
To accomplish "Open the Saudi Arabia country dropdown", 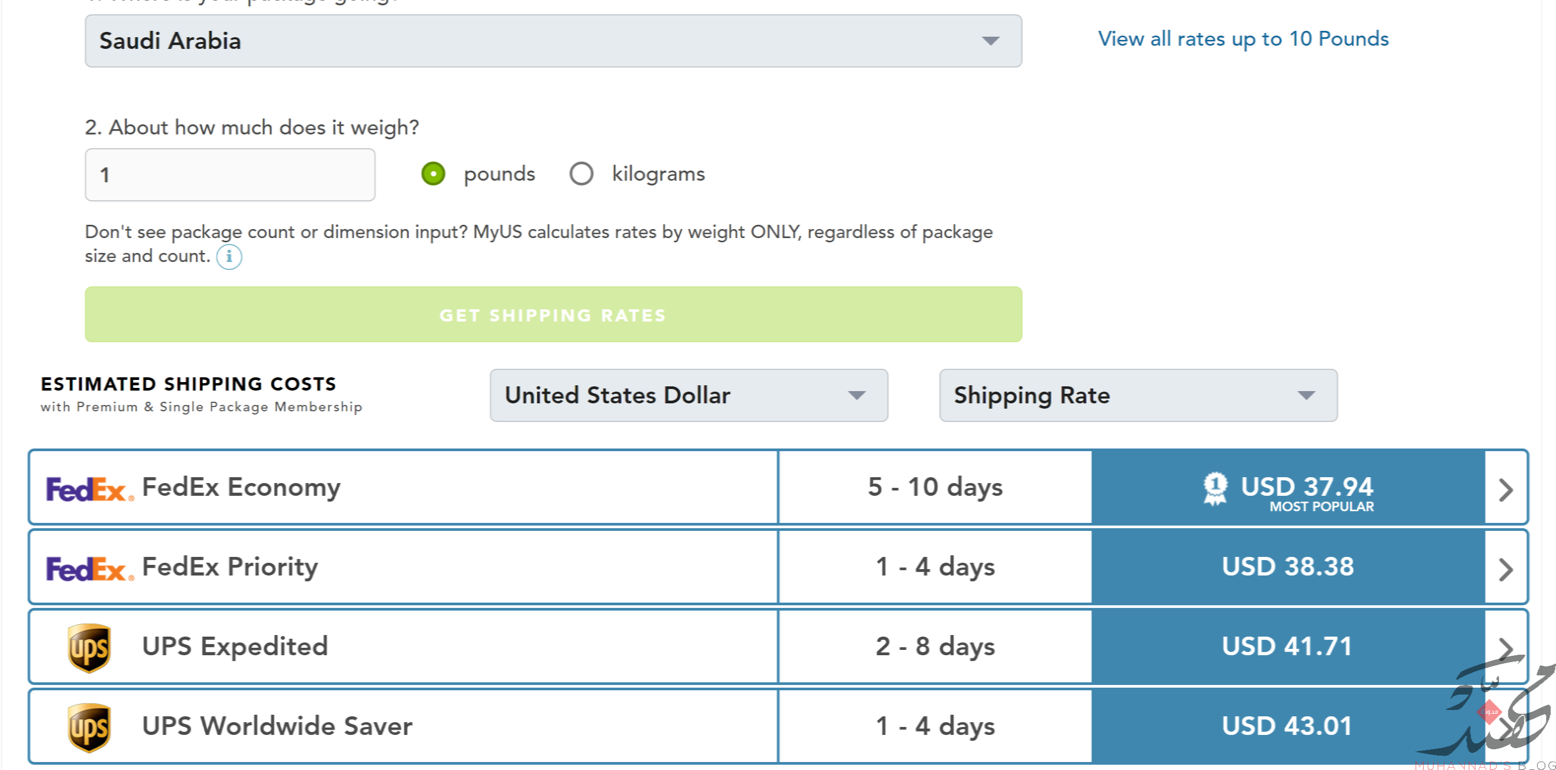I will tap(553, 41).
